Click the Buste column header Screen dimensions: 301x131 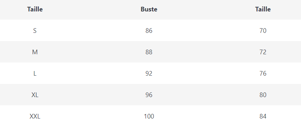point(149,9)
